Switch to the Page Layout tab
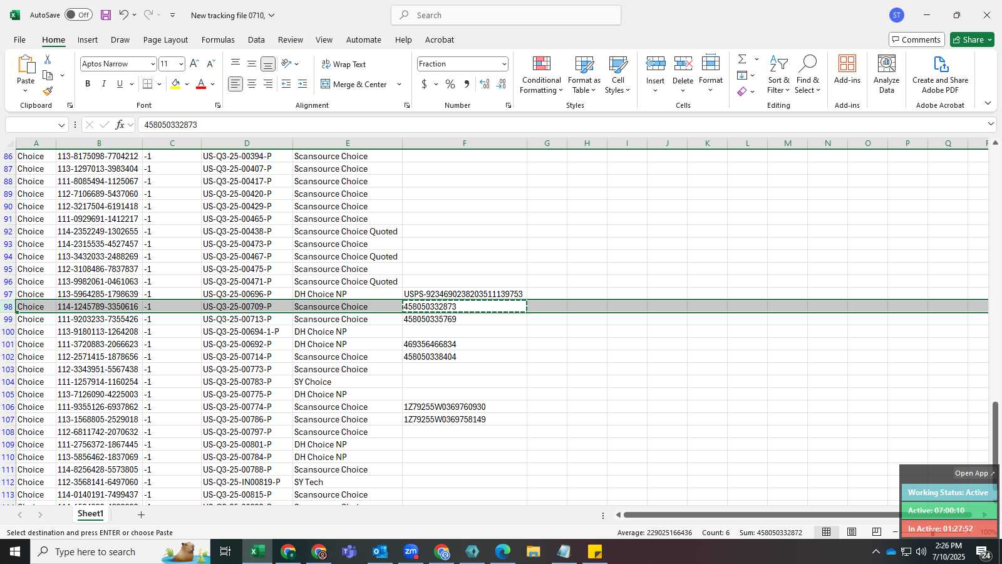Image resolution: width=1002 pixels, height=564 pixels. (165, 39)
